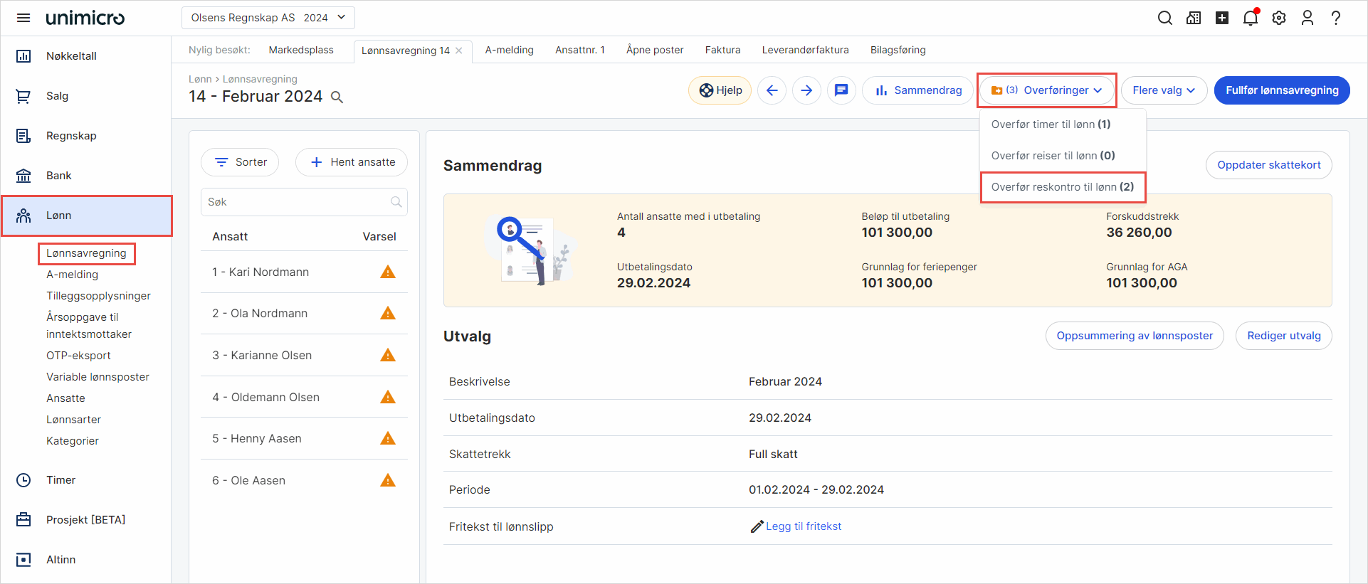
Task: Click the search icon beside Februar 2024
Action: (337, 97)
